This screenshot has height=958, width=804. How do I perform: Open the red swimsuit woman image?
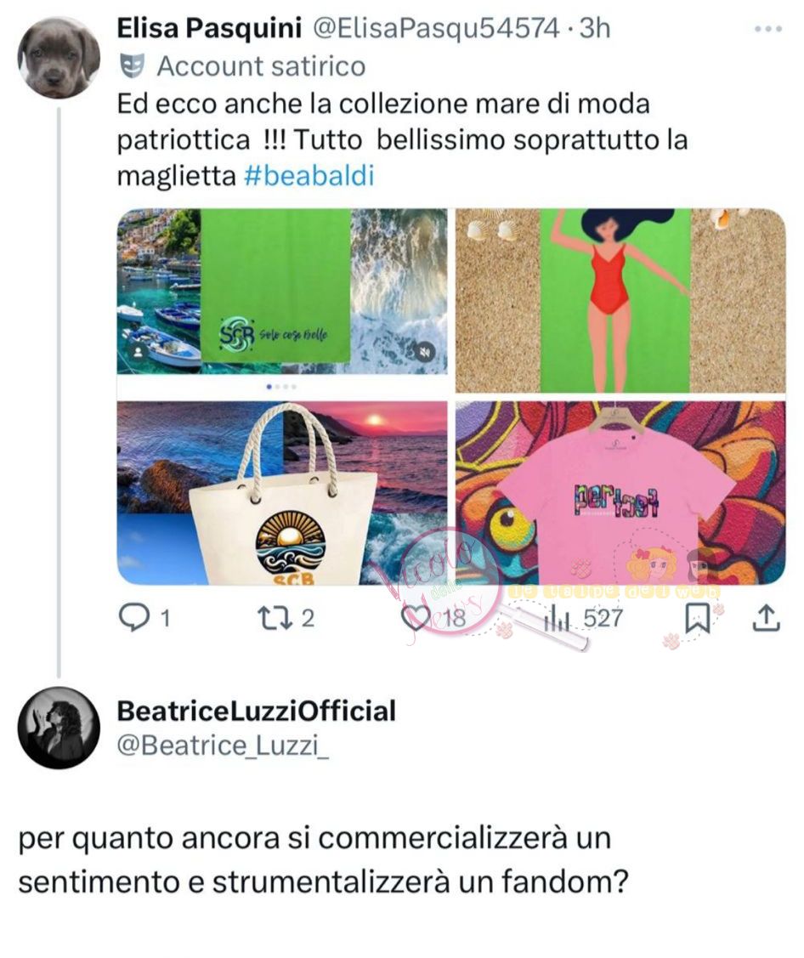coord(620,301)
